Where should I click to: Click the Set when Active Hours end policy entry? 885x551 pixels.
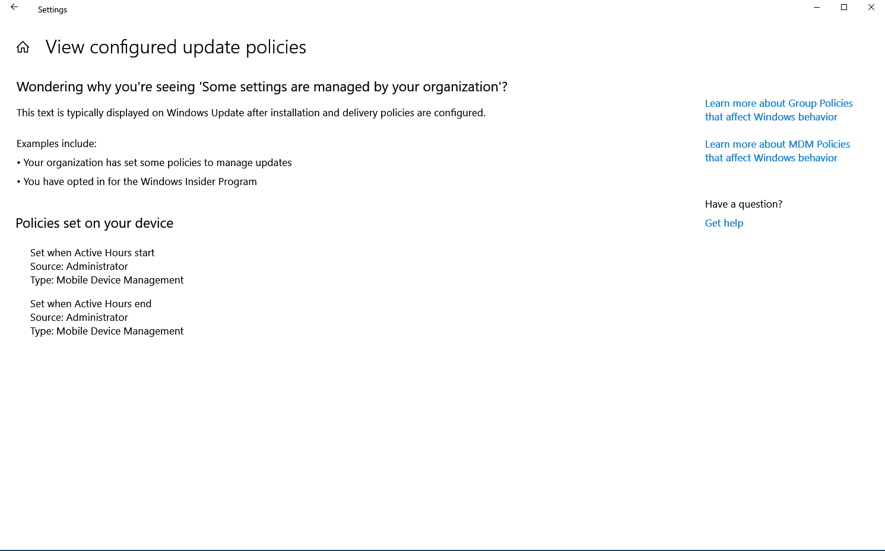coord(90,303)
